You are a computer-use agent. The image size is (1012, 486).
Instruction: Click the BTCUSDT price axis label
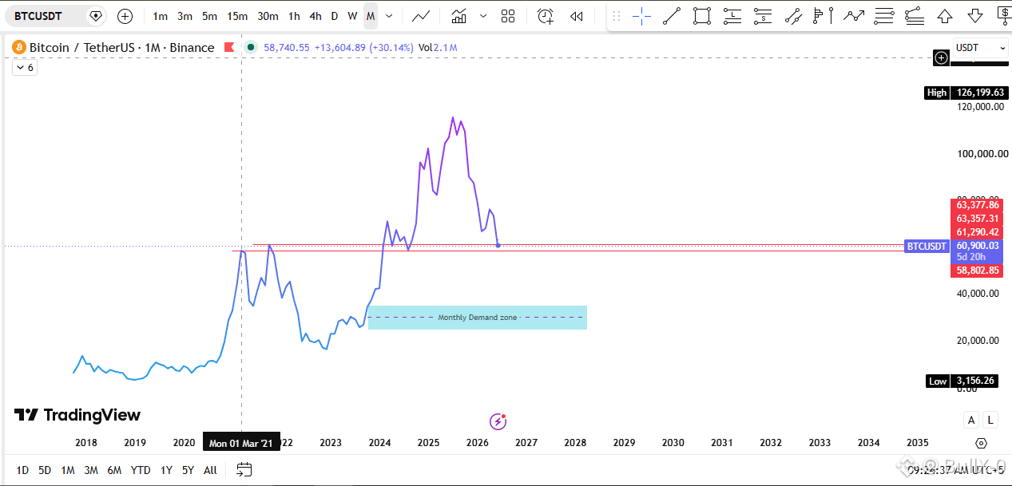pos(927,247)
